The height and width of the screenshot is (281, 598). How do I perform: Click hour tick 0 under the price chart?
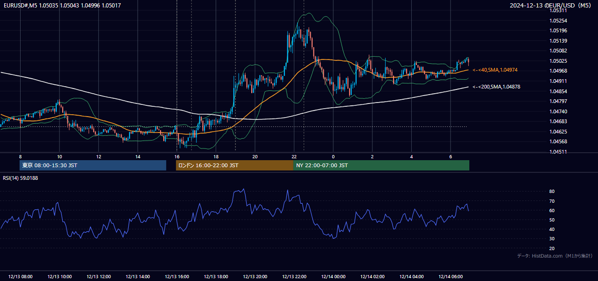click(x=333, y=156)
